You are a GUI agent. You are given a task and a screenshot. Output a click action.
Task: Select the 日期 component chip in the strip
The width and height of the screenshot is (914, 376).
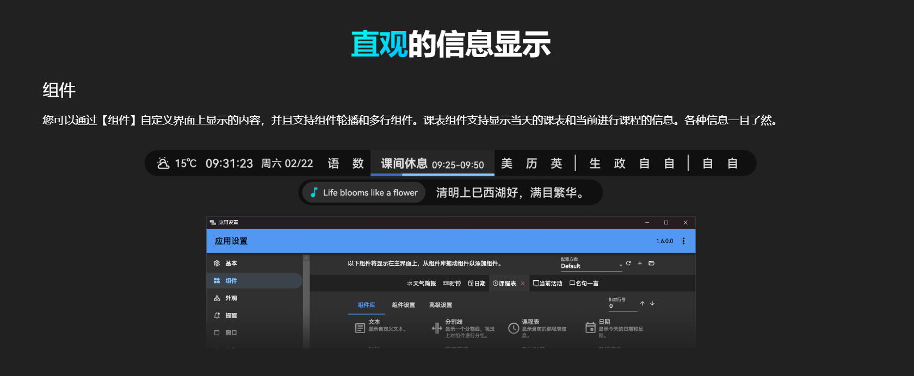pyautogui.click(x=477, y=284)
